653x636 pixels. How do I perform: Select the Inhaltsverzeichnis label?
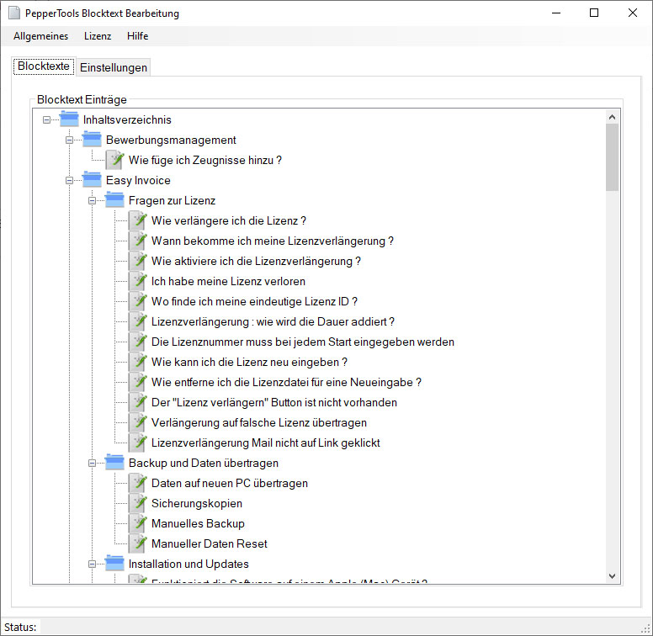(127, 119)
